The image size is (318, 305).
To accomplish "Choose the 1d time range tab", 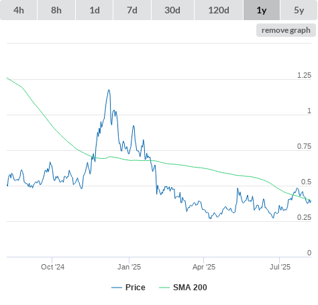I will [x=95, y=10].
